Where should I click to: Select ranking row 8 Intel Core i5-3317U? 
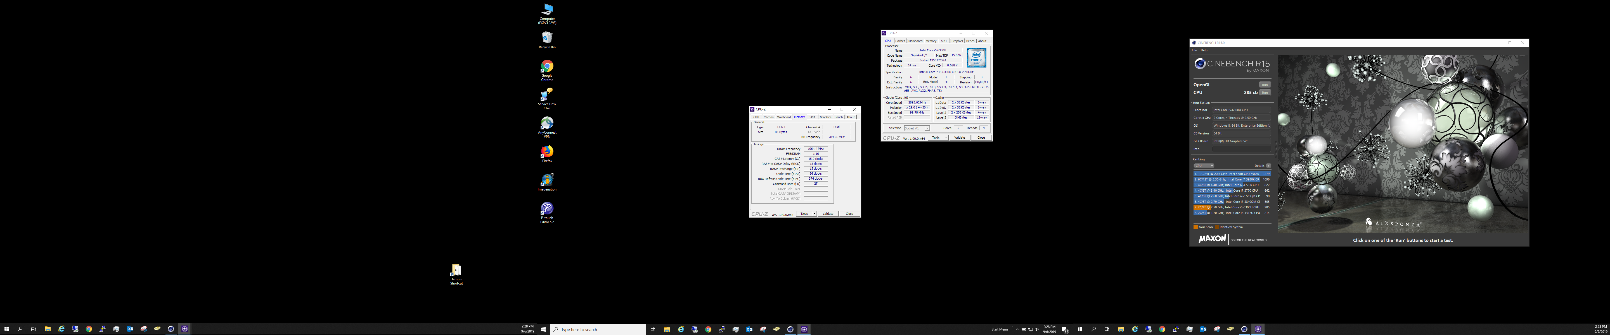[x=1232, y=213]
